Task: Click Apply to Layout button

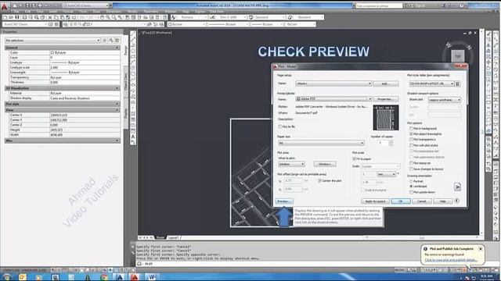Action: pyautogui.click(x=375, y=201)
